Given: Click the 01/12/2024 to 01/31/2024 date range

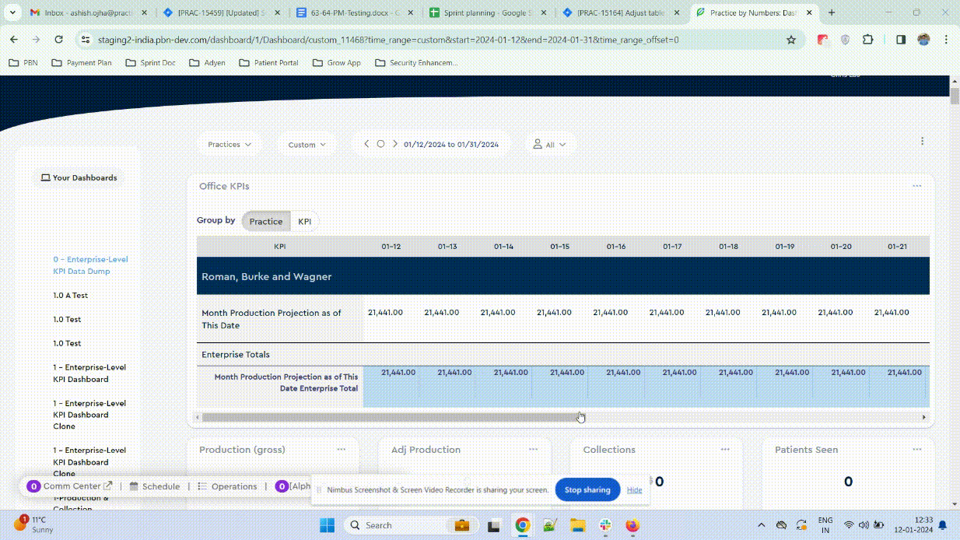Looking at the screenshot, I should pos(451,144).
